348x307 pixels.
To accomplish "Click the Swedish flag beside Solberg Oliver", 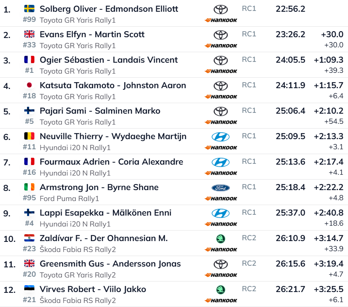I will pos(29,8).
